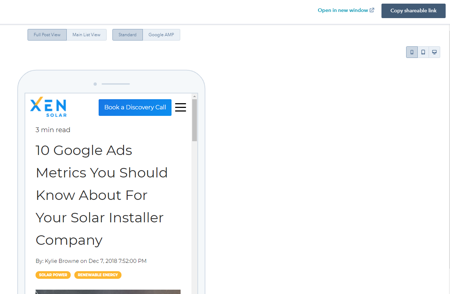Click the XEN Solar logo
The height and width of the screenshot is (294, 450).
[x=48, y=107]
